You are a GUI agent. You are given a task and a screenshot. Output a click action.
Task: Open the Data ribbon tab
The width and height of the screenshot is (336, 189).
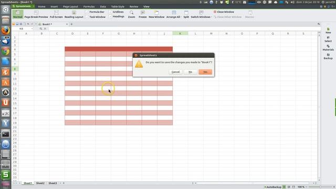coord(103,7)
